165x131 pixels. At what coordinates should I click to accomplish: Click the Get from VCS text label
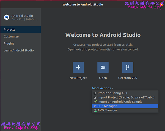click(x=128, y=78)
